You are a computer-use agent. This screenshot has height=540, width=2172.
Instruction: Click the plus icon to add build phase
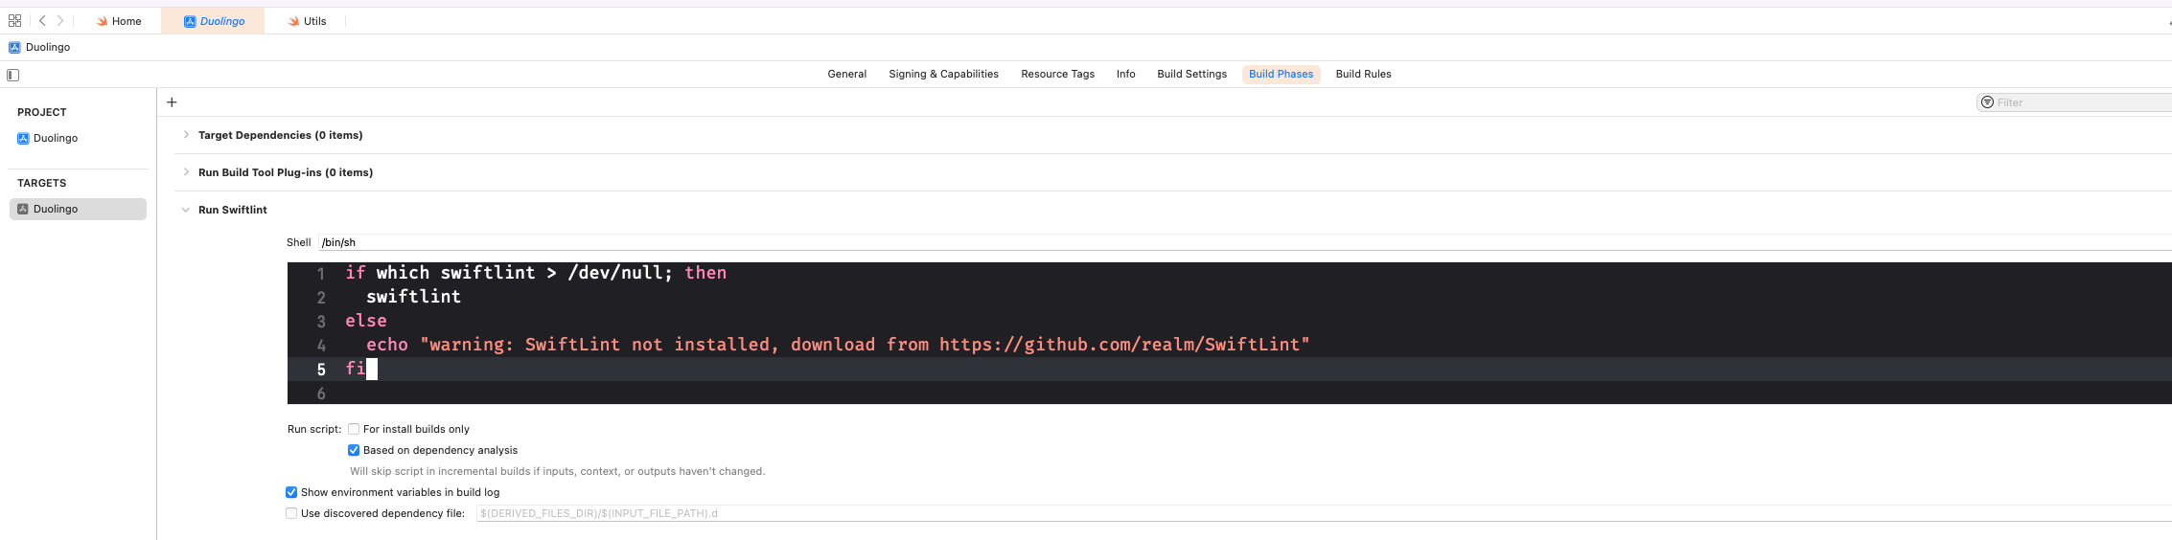coord(172,102)
